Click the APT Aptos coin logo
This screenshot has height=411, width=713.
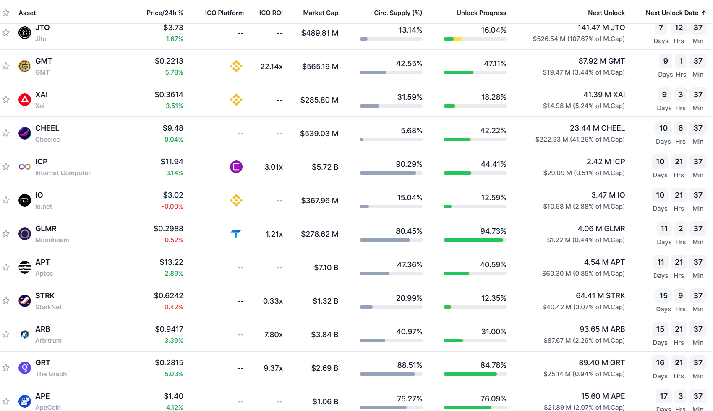[25, 267]
